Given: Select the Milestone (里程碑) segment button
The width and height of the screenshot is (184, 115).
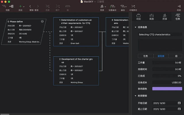Looking at the screenshot, I should (161, 56).
